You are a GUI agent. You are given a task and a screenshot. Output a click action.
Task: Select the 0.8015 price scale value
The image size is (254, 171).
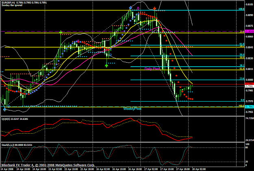click(x=250, y=69)
